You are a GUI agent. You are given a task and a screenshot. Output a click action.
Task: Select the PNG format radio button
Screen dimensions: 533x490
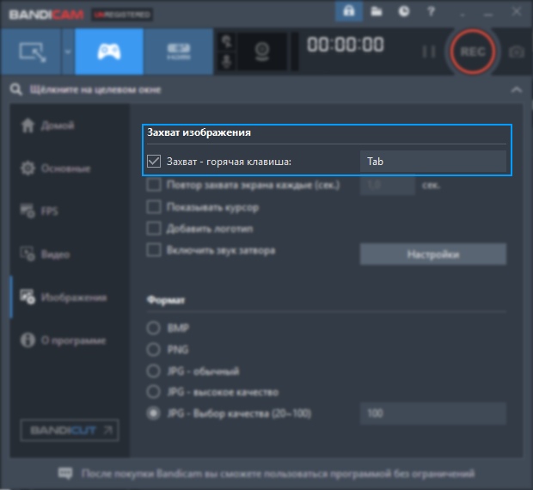point(153,349)
